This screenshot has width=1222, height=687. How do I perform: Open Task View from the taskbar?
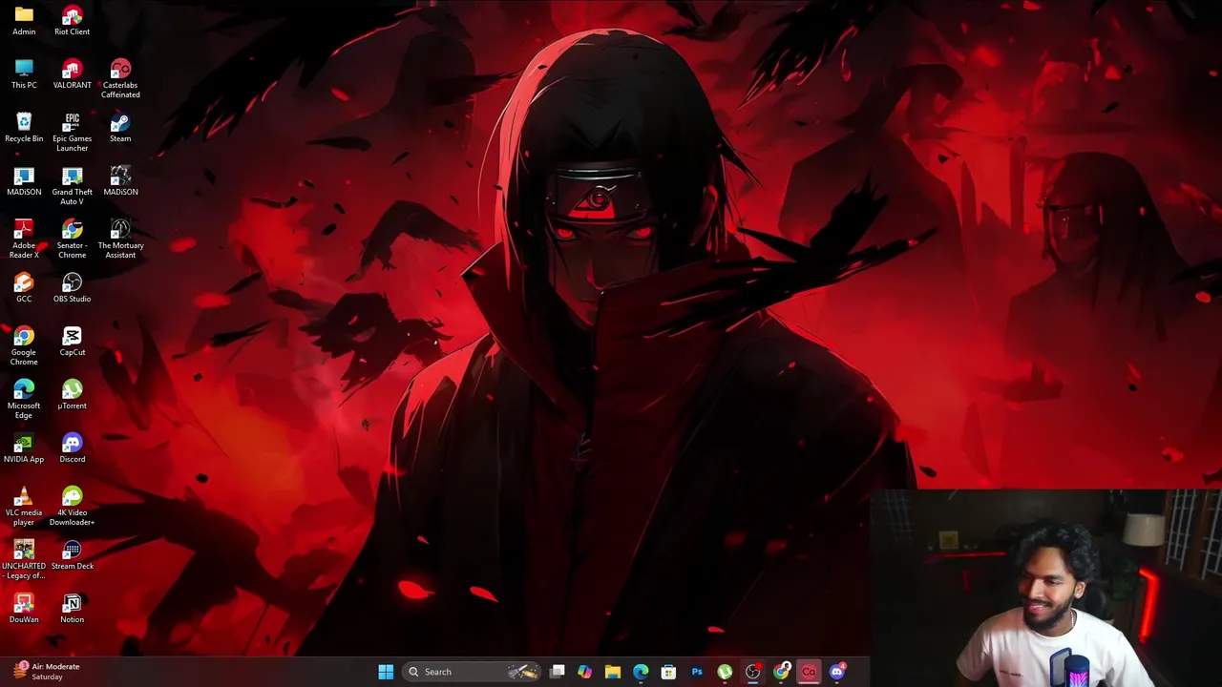coord(558,672)
